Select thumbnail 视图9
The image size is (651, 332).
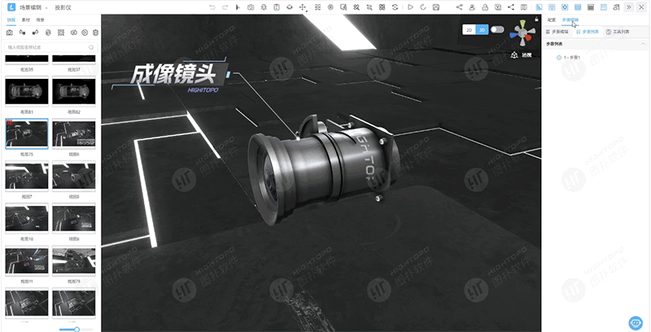tap(73, 218)
